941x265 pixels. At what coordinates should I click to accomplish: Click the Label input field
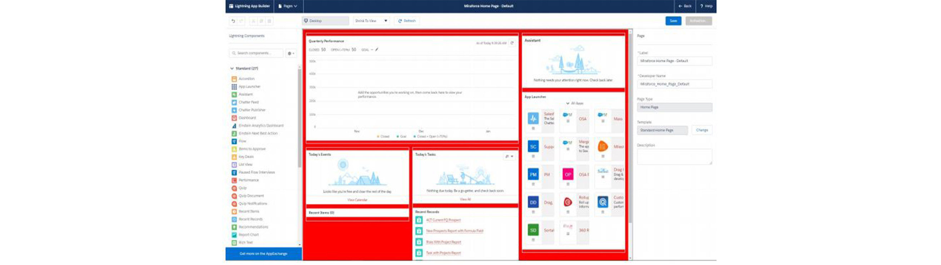[674, 61]
